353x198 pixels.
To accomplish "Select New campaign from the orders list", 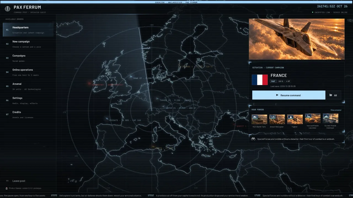I will click(x=28, y=44).
